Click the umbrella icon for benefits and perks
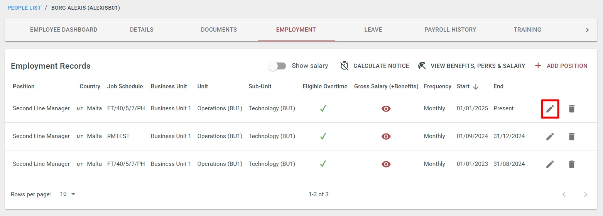 click(x=422, y=66)
